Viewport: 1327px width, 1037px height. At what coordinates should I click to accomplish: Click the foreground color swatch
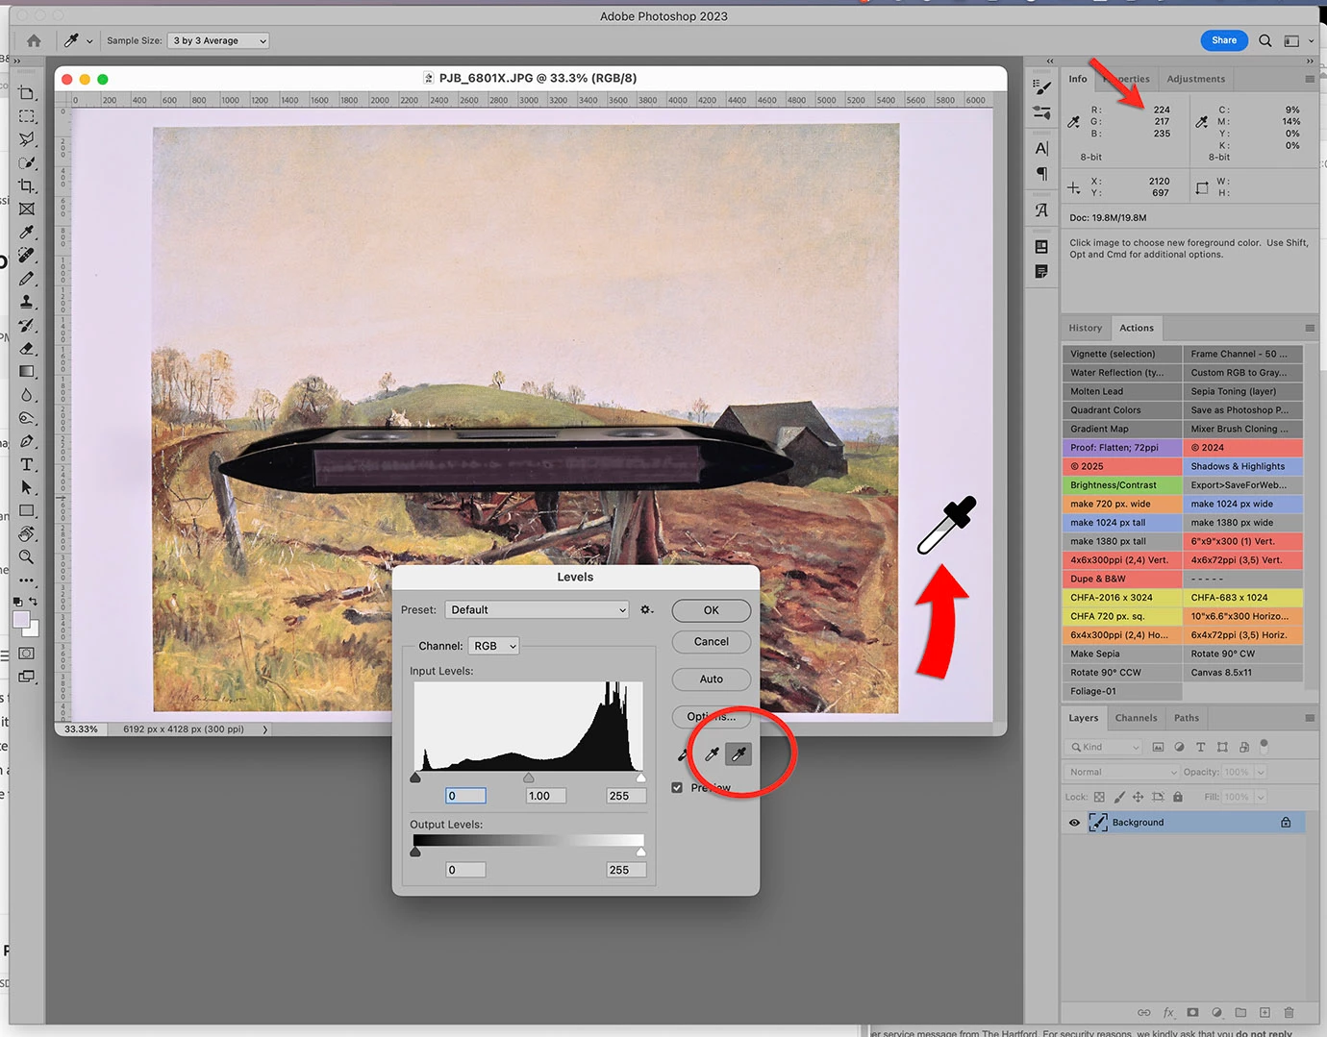click(x=21, y=620)
